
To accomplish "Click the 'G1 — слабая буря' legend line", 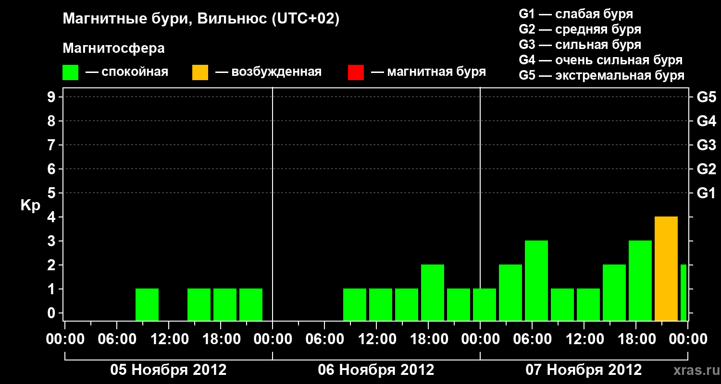I will pos(576,14).
